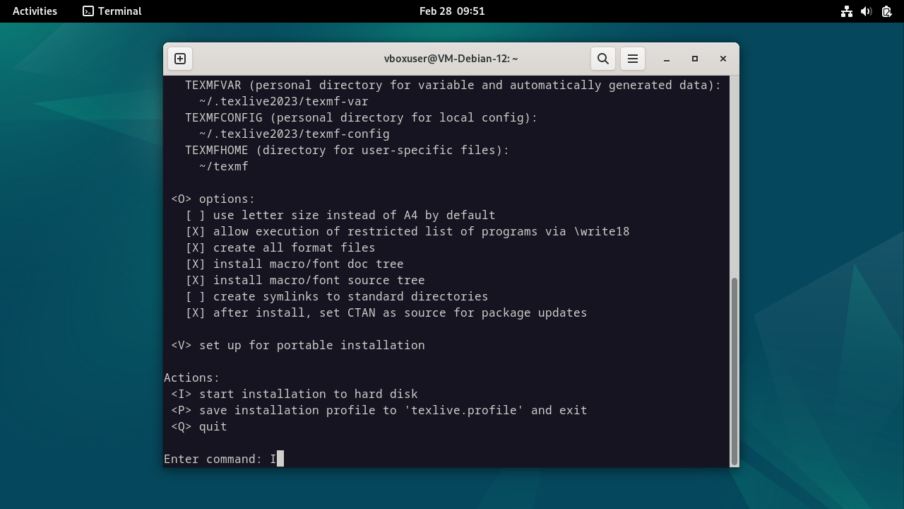The image size is (904, 509).
Task: Open the terminal search tool
Action: point(603,59)
